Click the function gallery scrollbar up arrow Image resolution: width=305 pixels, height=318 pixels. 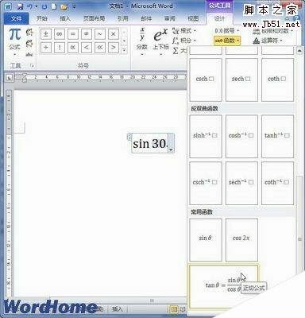(x=299, y=50)
